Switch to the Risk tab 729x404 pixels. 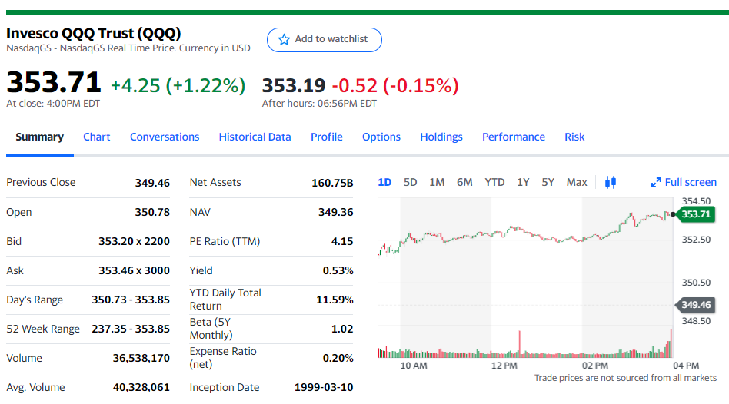coord(574,137)
